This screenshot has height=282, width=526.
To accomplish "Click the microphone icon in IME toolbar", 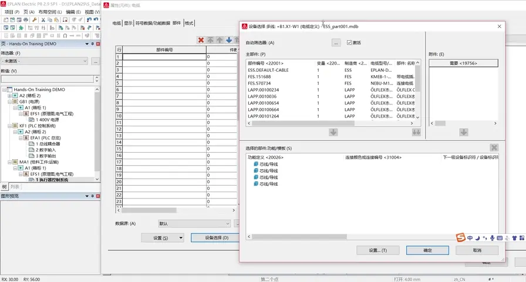I will click(492, 238).
